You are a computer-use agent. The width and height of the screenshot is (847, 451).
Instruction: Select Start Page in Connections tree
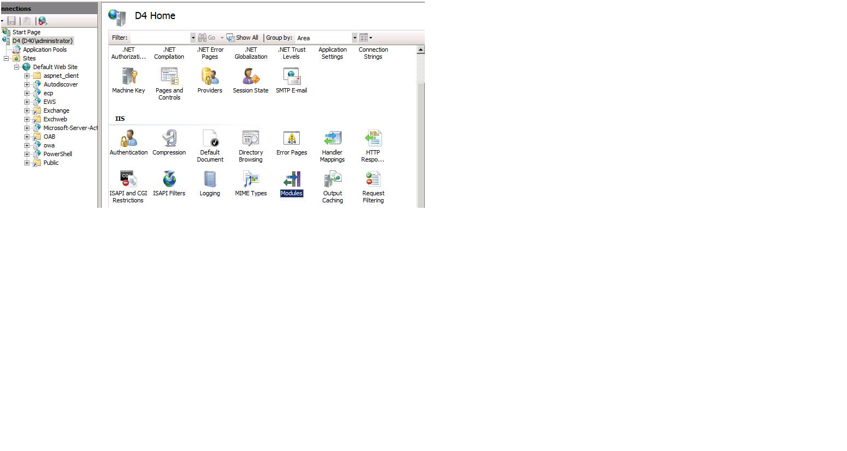coord(26,32)
